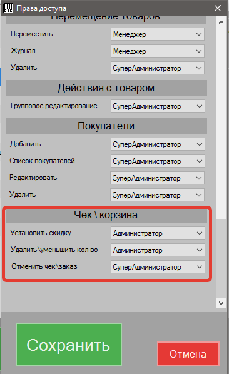Click the Права доступа window title
This screenshot has height=374, width=229.
(41, 8)
